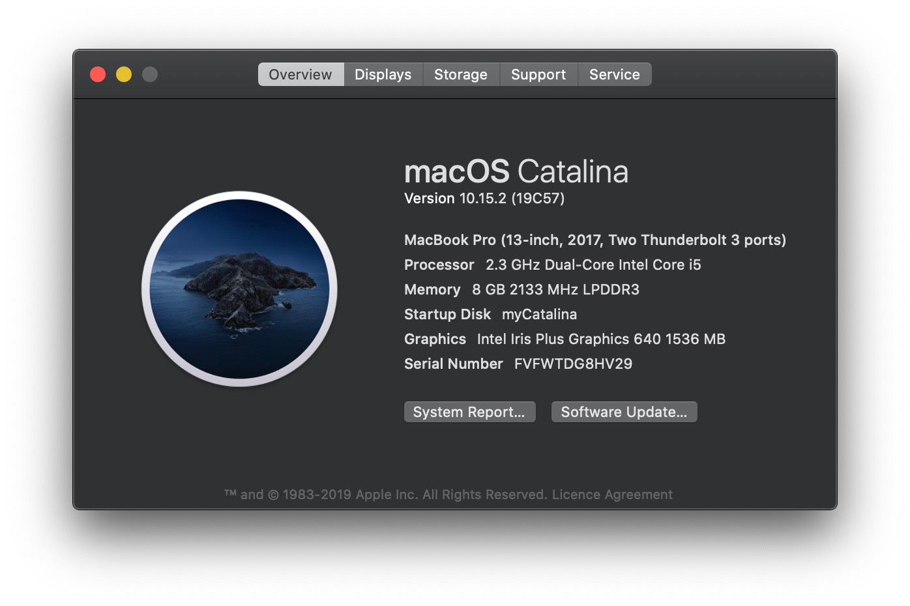910x606 pixels.
Task: Show the Service tab
Action: click(614, 74)
